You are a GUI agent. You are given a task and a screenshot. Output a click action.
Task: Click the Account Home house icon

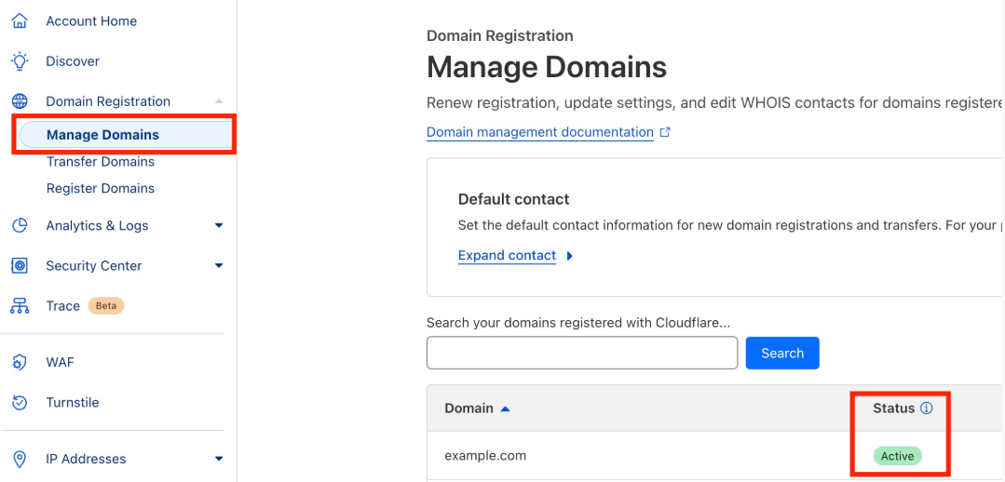[x=20, y=20]
